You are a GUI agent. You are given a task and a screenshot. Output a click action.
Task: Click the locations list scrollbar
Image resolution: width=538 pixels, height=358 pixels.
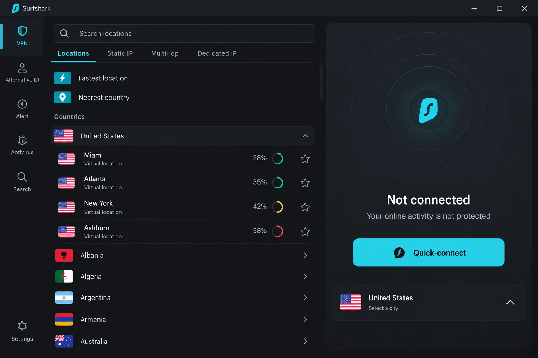pos(321,82)
